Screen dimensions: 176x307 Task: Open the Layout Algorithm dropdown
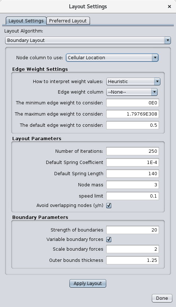coord(88,40)
